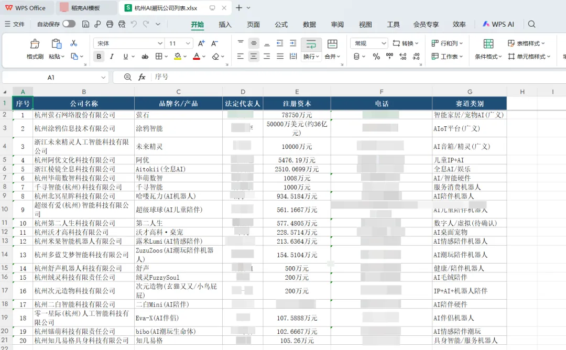Viewport: 566px width, 350px height.
Task: Click the 表格样式 table style button
Action: [x=526, y=43]
